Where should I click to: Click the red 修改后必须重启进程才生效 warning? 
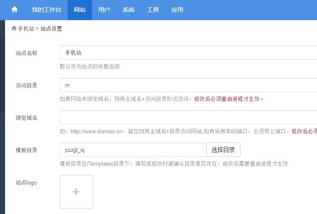tap(228, 99)
